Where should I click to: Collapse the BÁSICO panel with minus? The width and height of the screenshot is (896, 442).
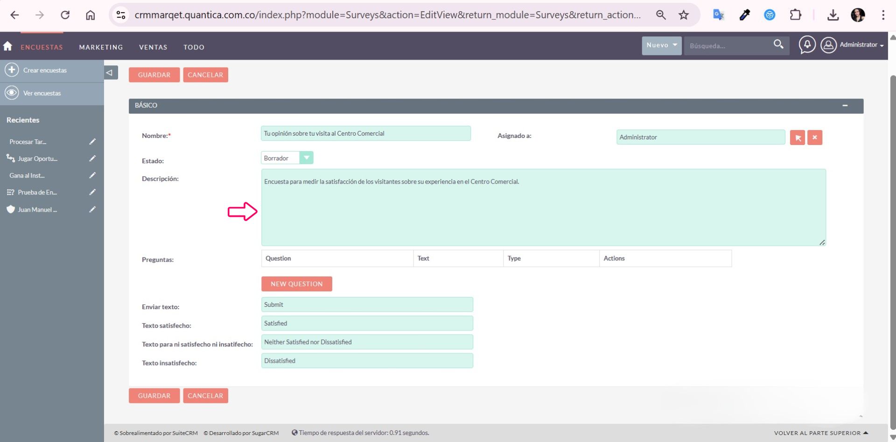pos(845,106)
